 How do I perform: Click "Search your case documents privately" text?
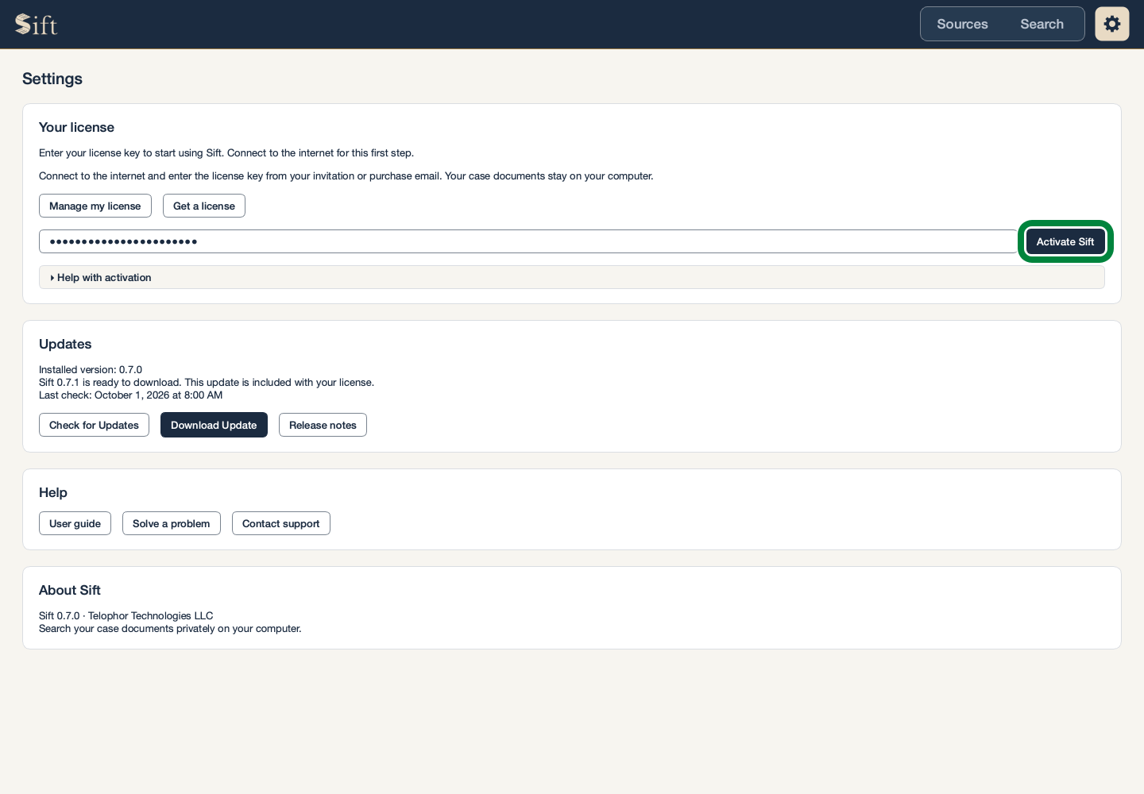(127, 628)
